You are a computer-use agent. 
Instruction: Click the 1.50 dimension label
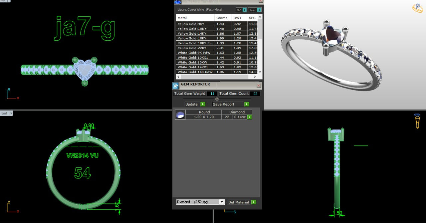337,213
